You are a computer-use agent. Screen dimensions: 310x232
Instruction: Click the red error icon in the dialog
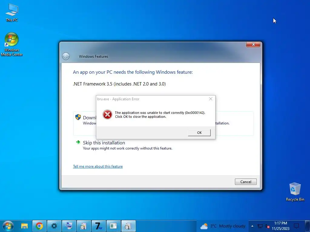pyautogui.click(x=107, y=114)
